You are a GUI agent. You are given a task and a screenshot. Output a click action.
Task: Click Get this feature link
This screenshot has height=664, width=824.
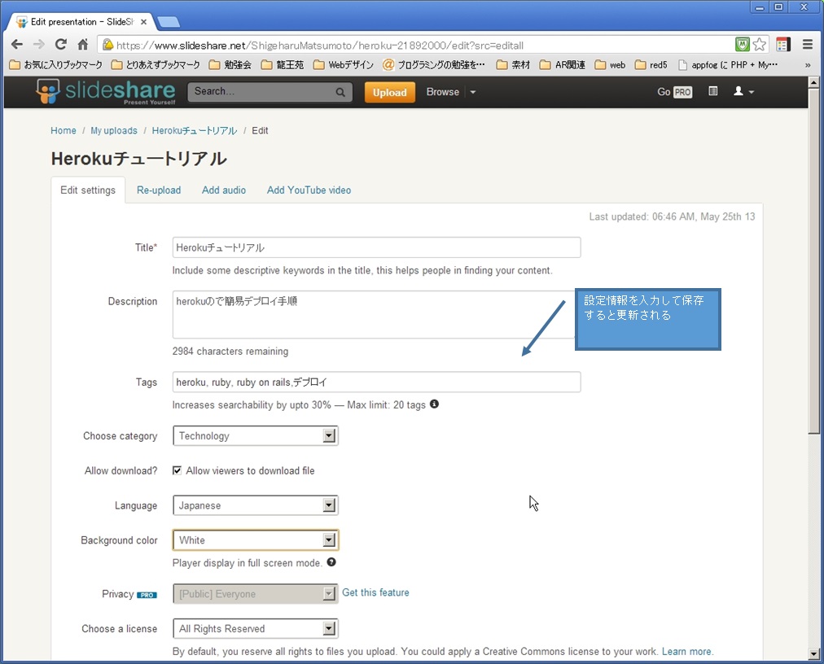coord(375,592)
